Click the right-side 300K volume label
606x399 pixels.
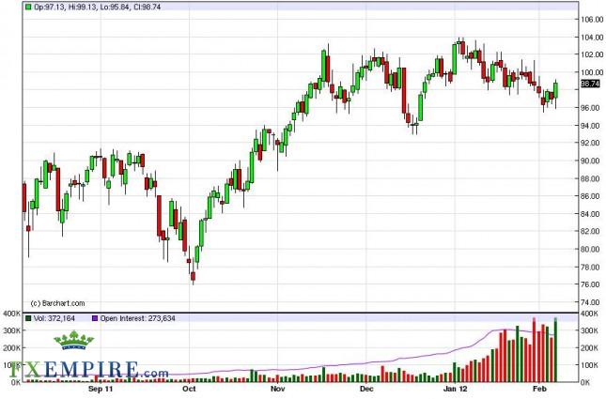[590, 330]
